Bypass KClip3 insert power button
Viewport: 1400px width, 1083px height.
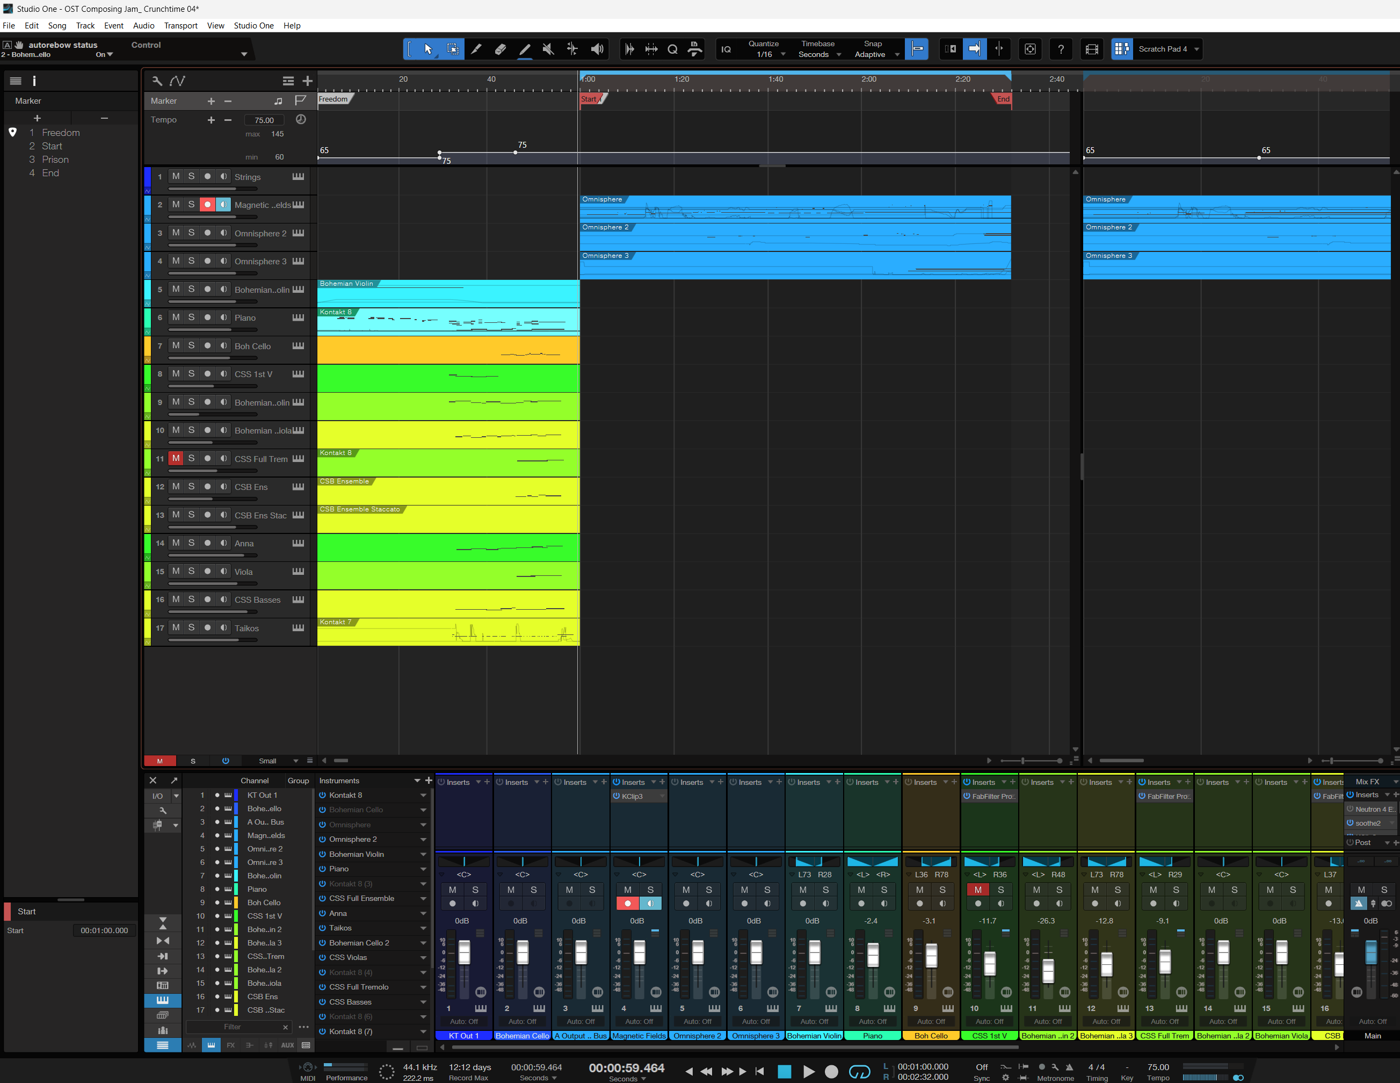point(616,796)
